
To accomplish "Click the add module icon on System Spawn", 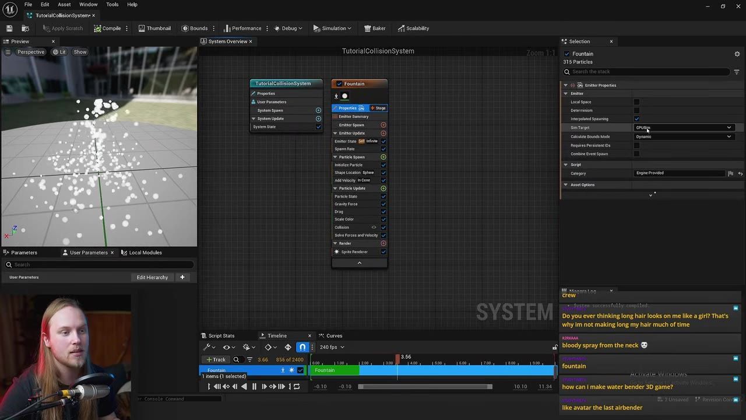I will click(318, 110).
